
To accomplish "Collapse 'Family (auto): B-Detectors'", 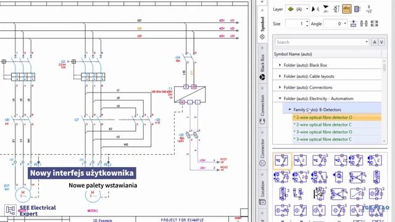I will pyautogui.click(x=289, y=110).
